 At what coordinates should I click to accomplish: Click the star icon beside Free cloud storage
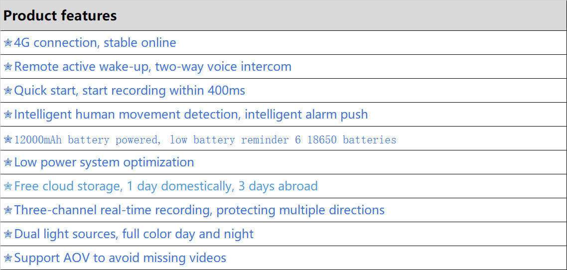tap(8, 186)
